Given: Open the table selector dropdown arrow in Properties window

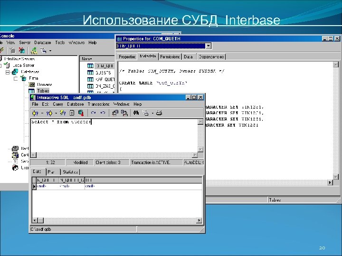Looking at the screenshot, I should click(209, 46).
